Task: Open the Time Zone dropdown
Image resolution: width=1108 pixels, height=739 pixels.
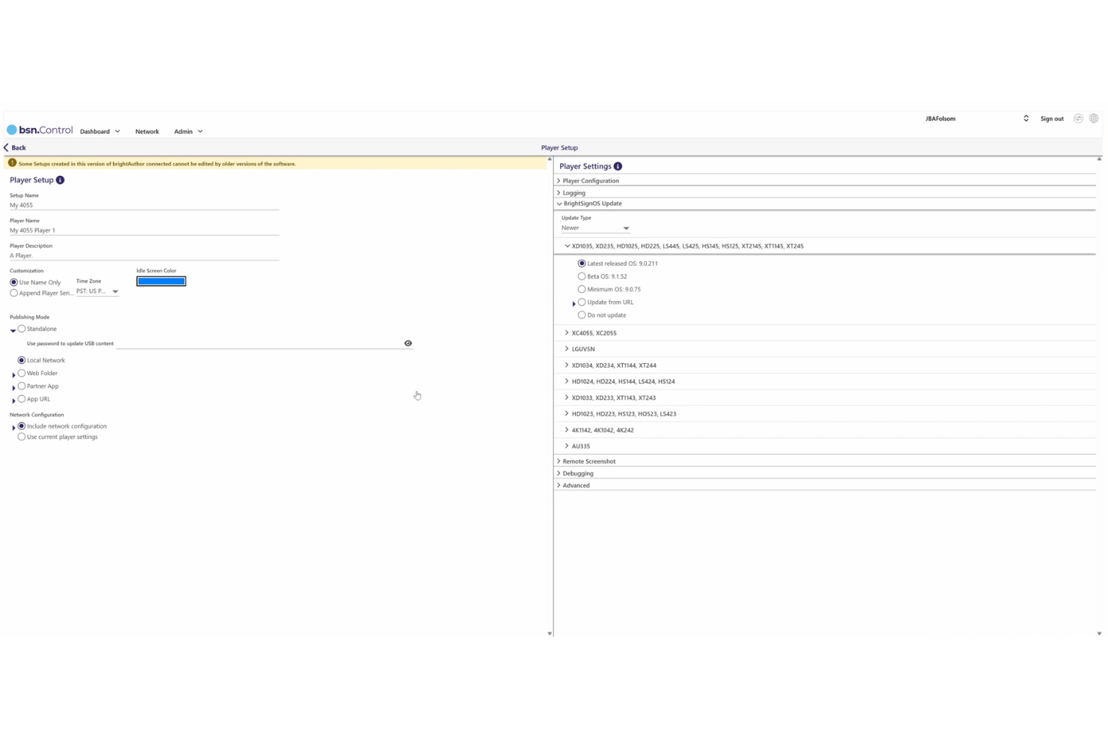Action: pyautogui.click(x=97, y=291)
